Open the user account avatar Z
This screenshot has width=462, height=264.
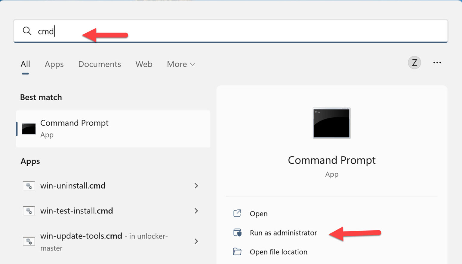[x=414, y=62]
